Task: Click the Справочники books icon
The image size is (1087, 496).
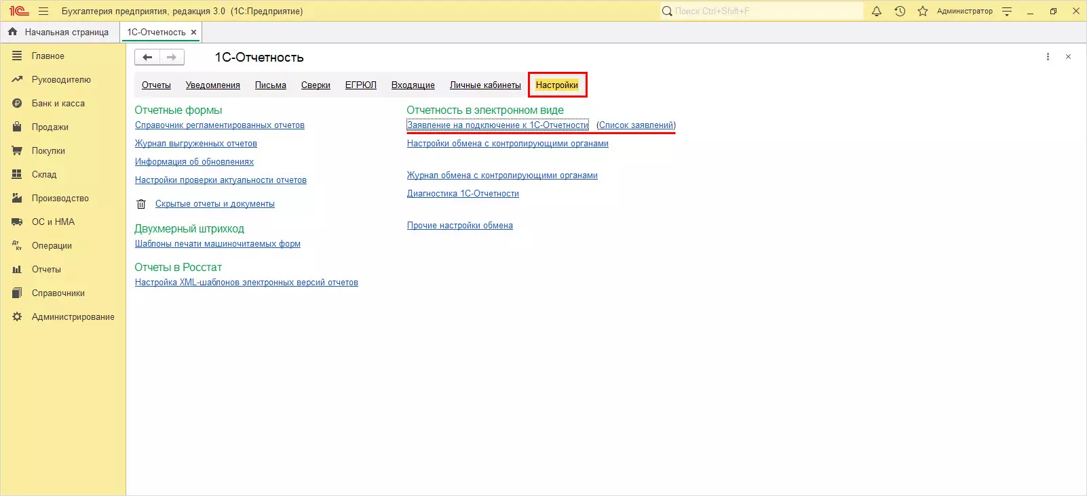Action: click(17, 293)
